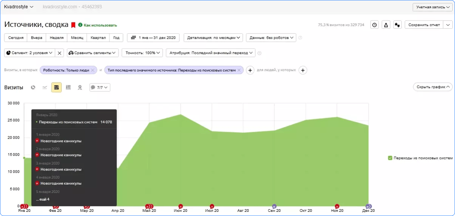This screenshot has height=216, width=455.
Task: Select the column chart view icon
Action: click(x=68, y=88)
